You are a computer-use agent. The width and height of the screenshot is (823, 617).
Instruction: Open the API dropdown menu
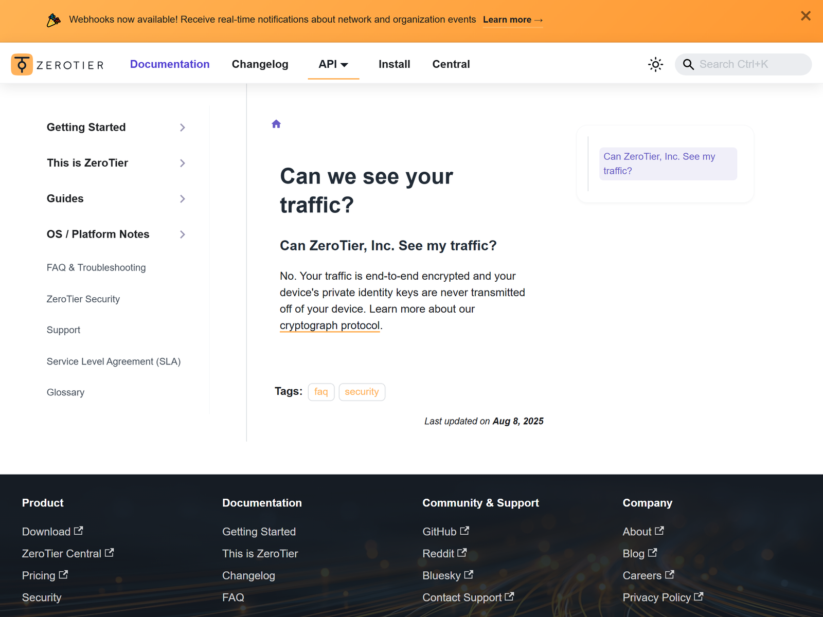pyautogui.click(x=333, y=64)
